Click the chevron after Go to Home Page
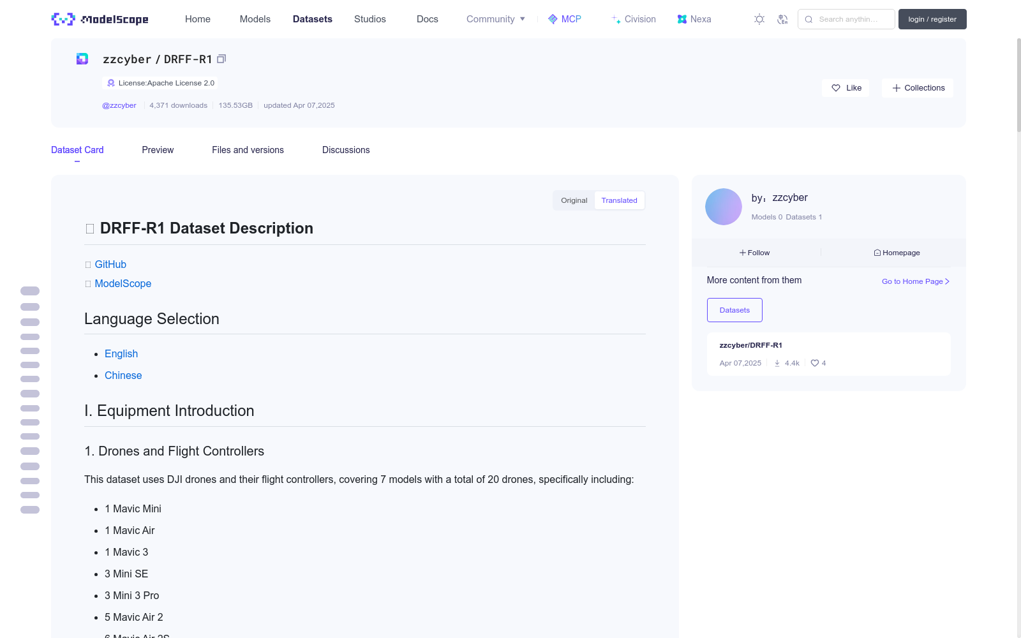 (948, 281)
